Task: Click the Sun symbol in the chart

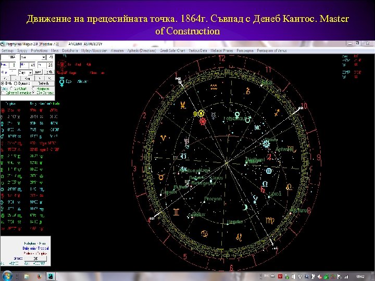Action: coord(201,113)
